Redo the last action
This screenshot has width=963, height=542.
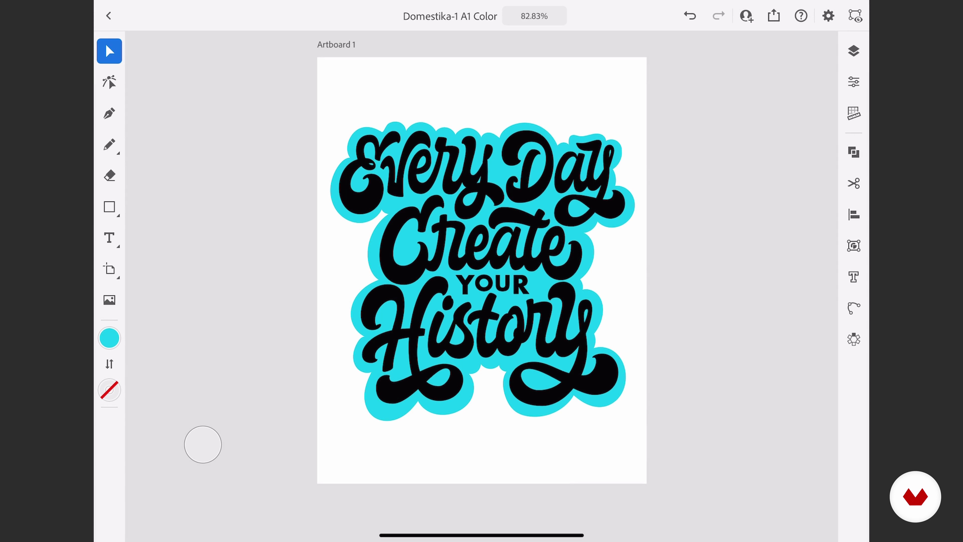718,16
